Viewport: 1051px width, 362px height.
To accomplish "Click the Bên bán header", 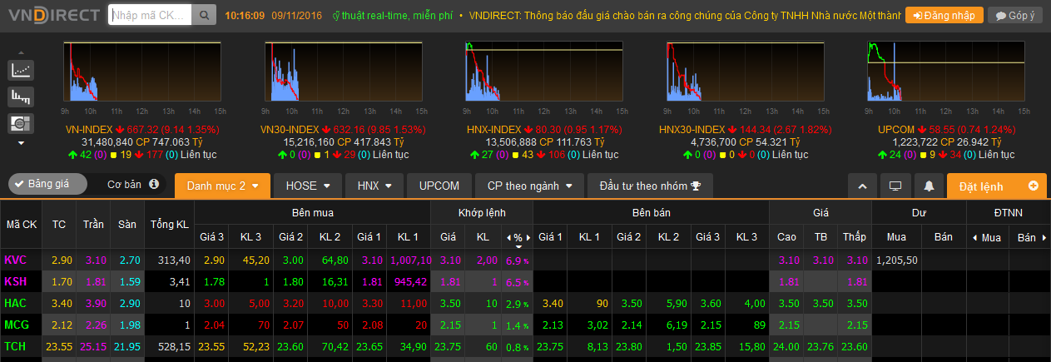I will (x=650, y=212).
